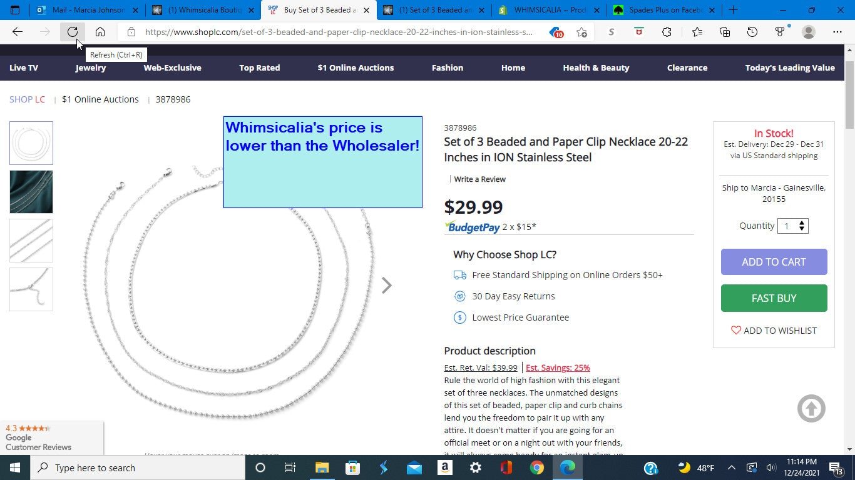
Task: Open browser History clock icon
Action: 752,32
